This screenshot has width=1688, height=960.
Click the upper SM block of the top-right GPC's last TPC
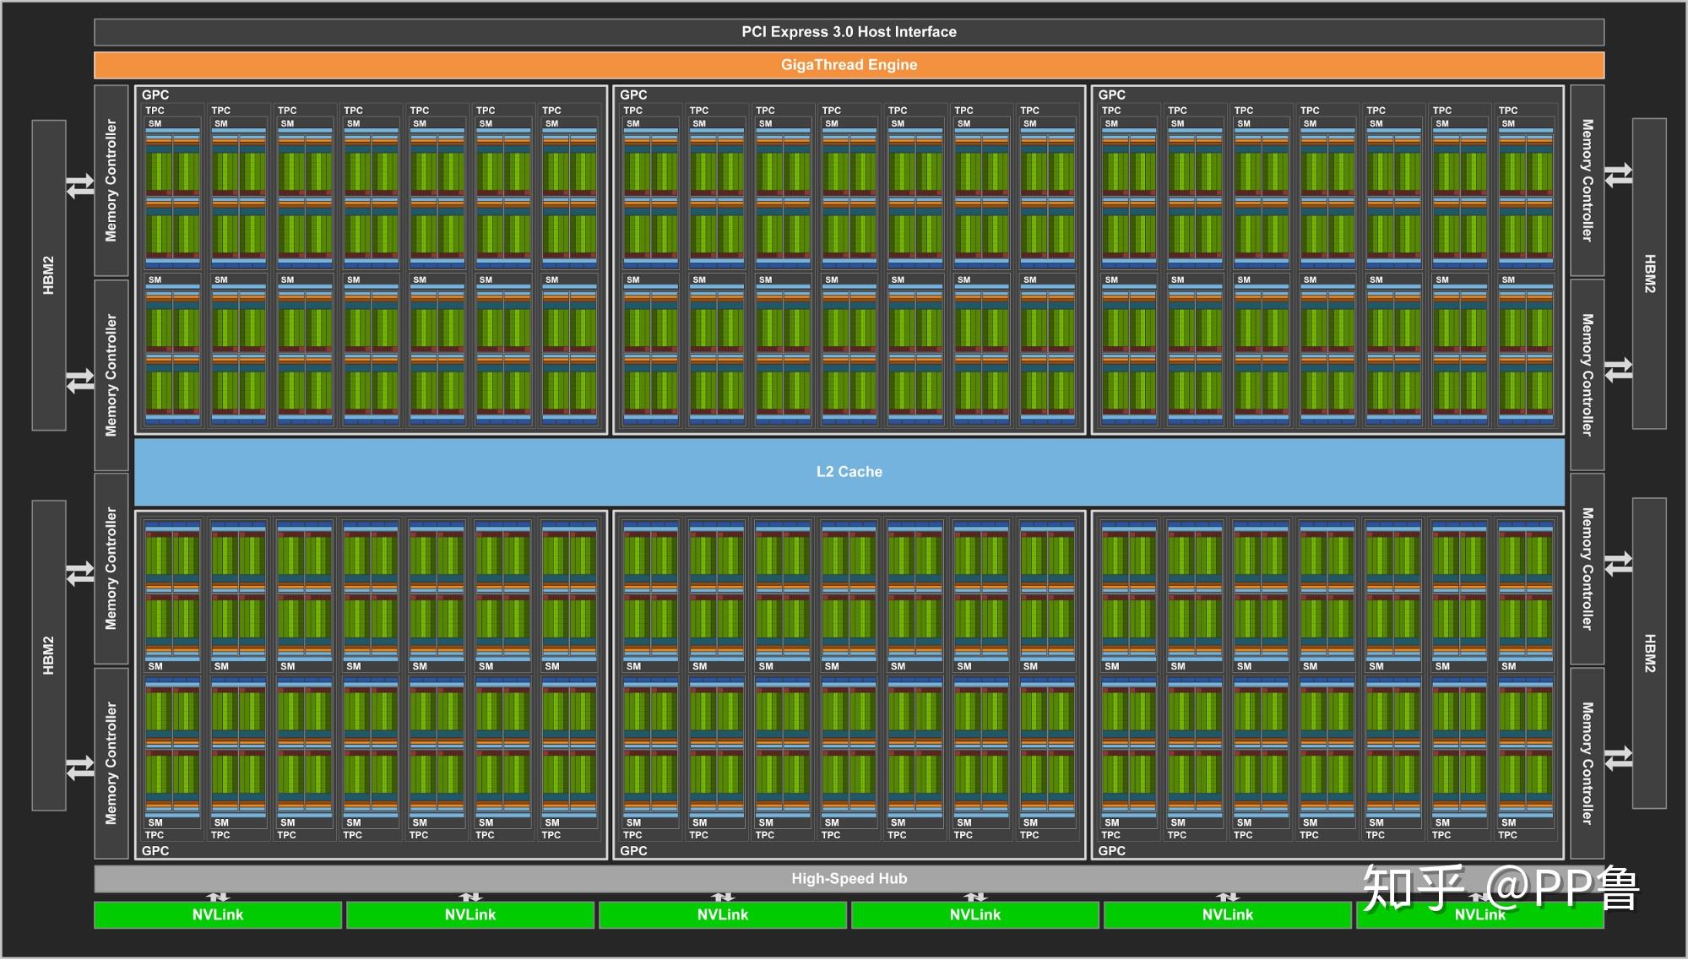point(1526,193)
